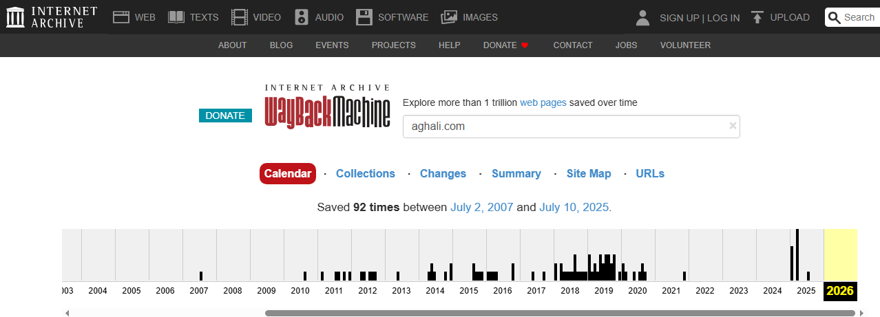
Task: Select year 2014 on the timeline
Action: point(435,290)
